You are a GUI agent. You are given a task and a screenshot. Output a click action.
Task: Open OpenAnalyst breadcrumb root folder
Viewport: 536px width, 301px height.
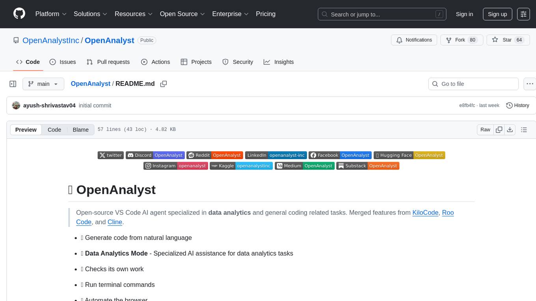point(91,84)
